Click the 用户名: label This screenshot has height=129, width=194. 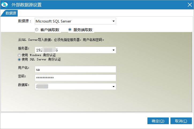(24, 68)
